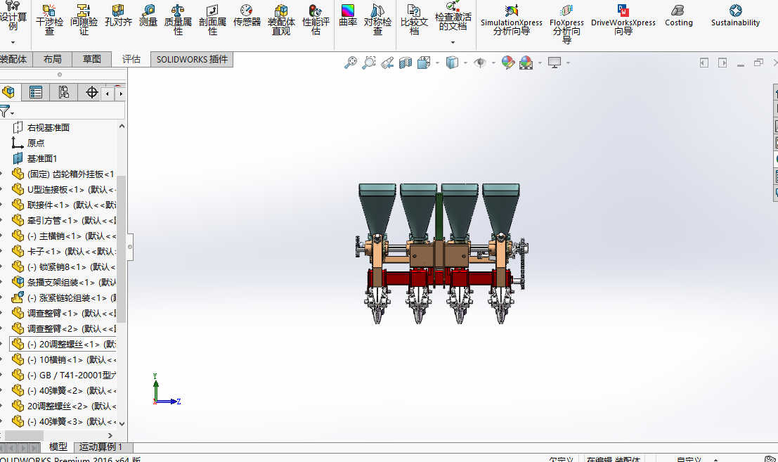
Task: Select 牵引方管<1> component
Action: click(63, 220)
